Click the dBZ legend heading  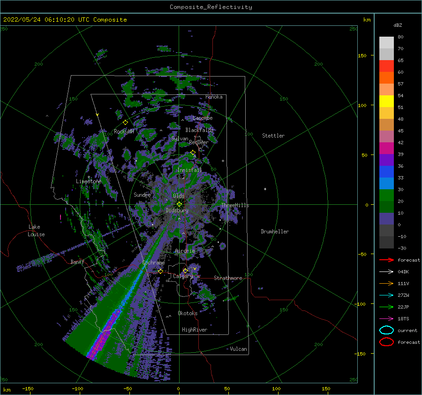click(x=398, y=25)
